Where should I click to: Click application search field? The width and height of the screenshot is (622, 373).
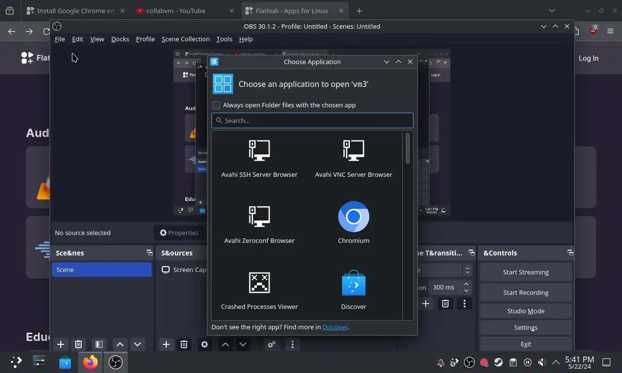[x=312, y=120]
